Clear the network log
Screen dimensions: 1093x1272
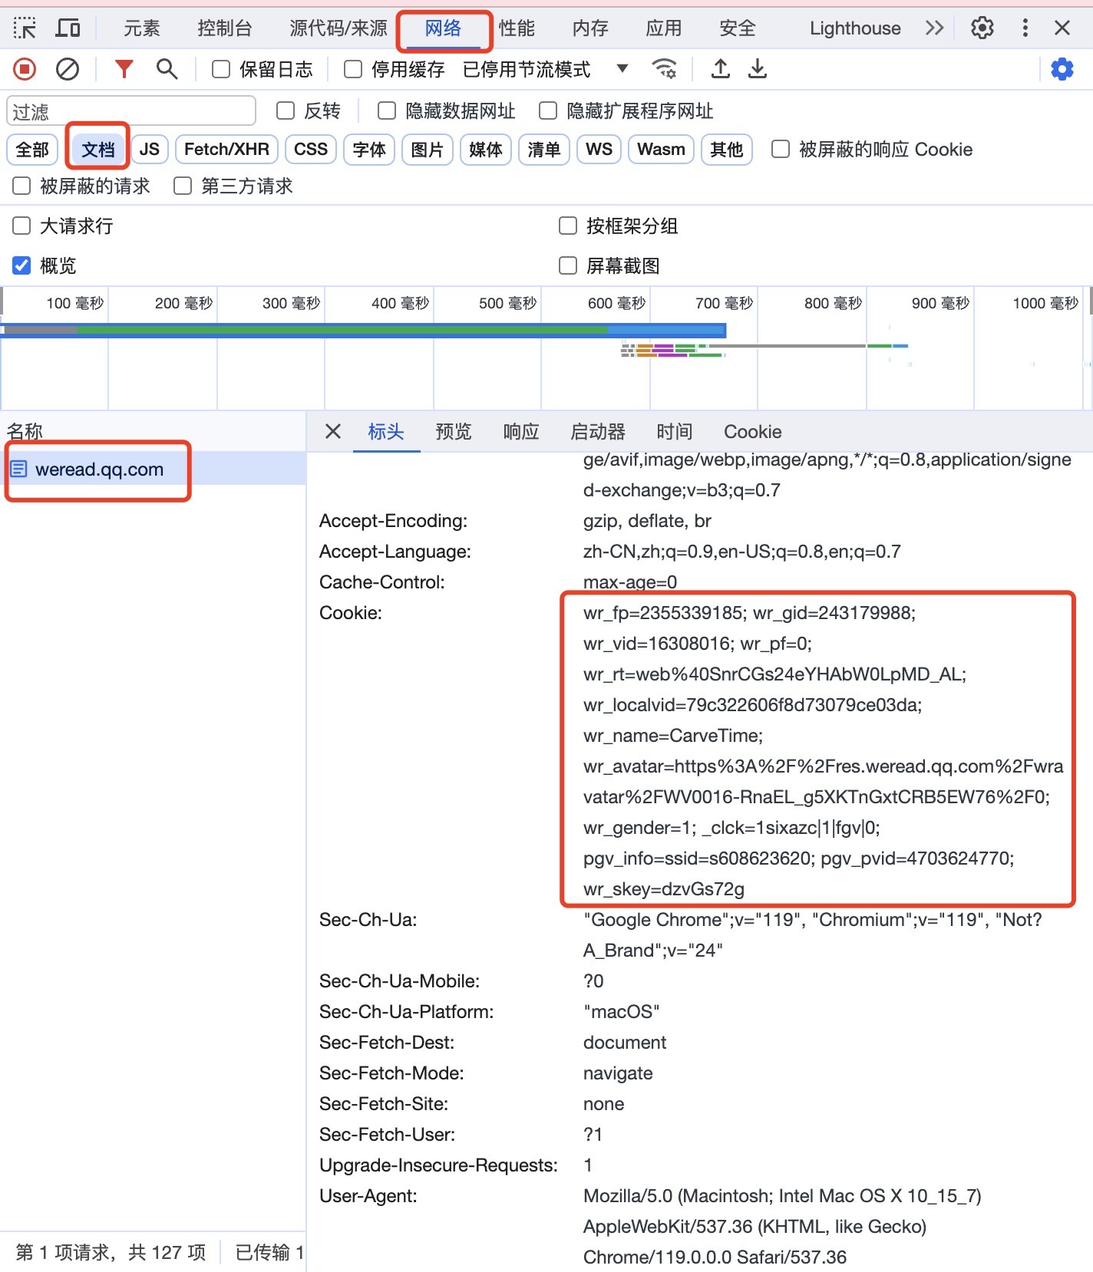point(68,70)
